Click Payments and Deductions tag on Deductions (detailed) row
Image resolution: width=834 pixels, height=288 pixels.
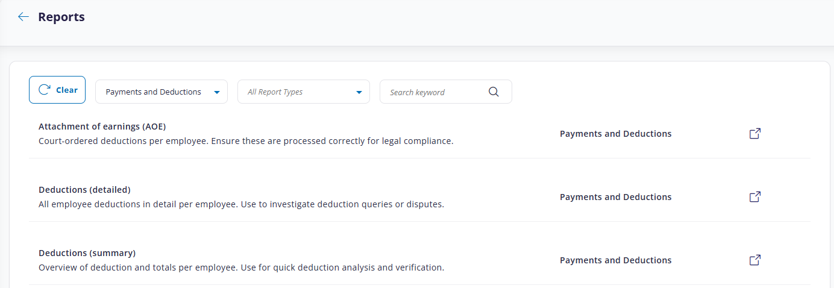click(615, 197)
